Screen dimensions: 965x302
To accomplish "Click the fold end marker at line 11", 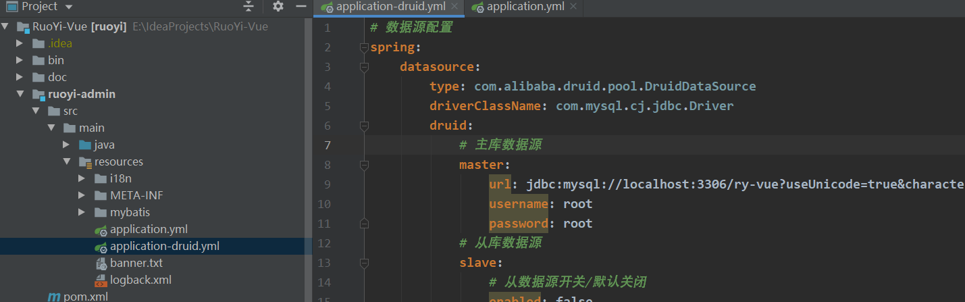I will 365,224.
